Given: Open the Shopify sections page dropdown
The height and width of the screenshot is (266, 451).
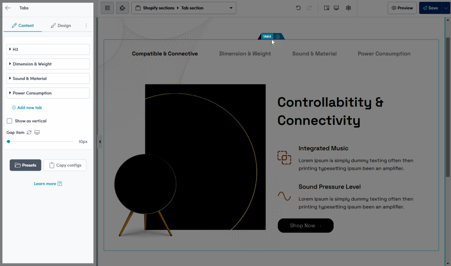Looking at the screenshot, I should [x=184, y=8].
